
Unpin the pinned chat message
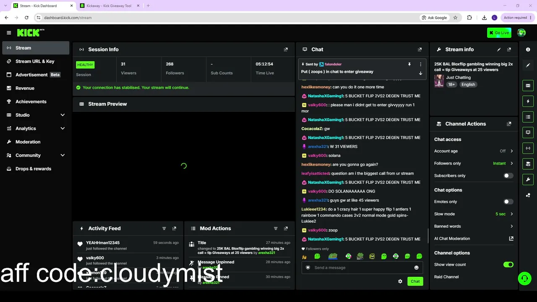(409, 64)
